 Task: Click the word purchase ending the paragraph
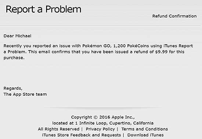tap(13, 58)
